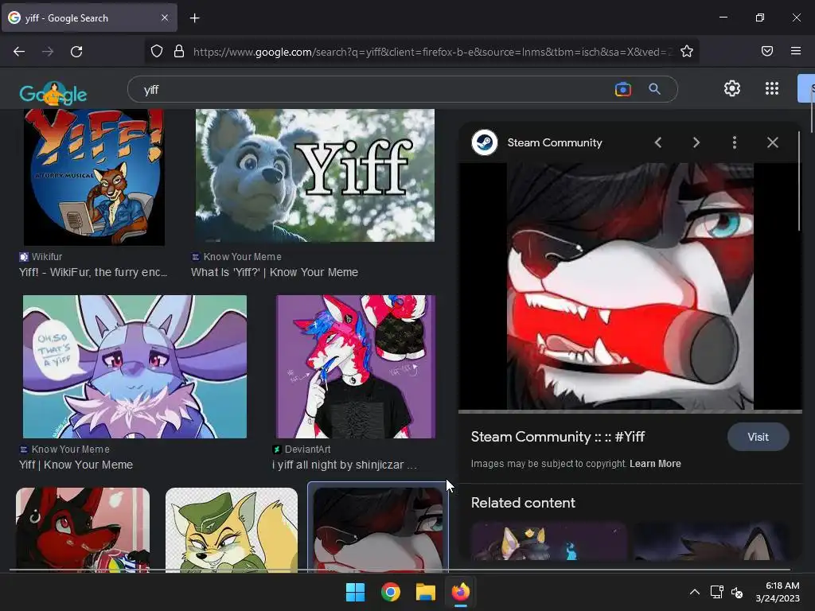The width and height of the screenshot is (815, 611).
Task: Open the Firefox application menu
Action: 796,51
